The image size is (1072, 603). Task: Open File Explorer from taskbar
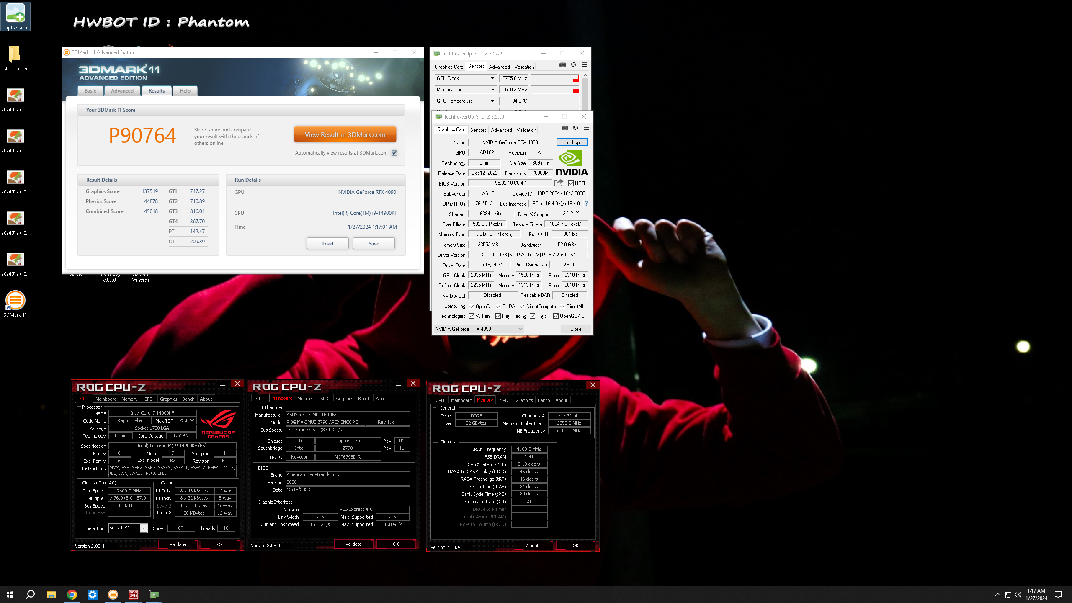(51, 595)
